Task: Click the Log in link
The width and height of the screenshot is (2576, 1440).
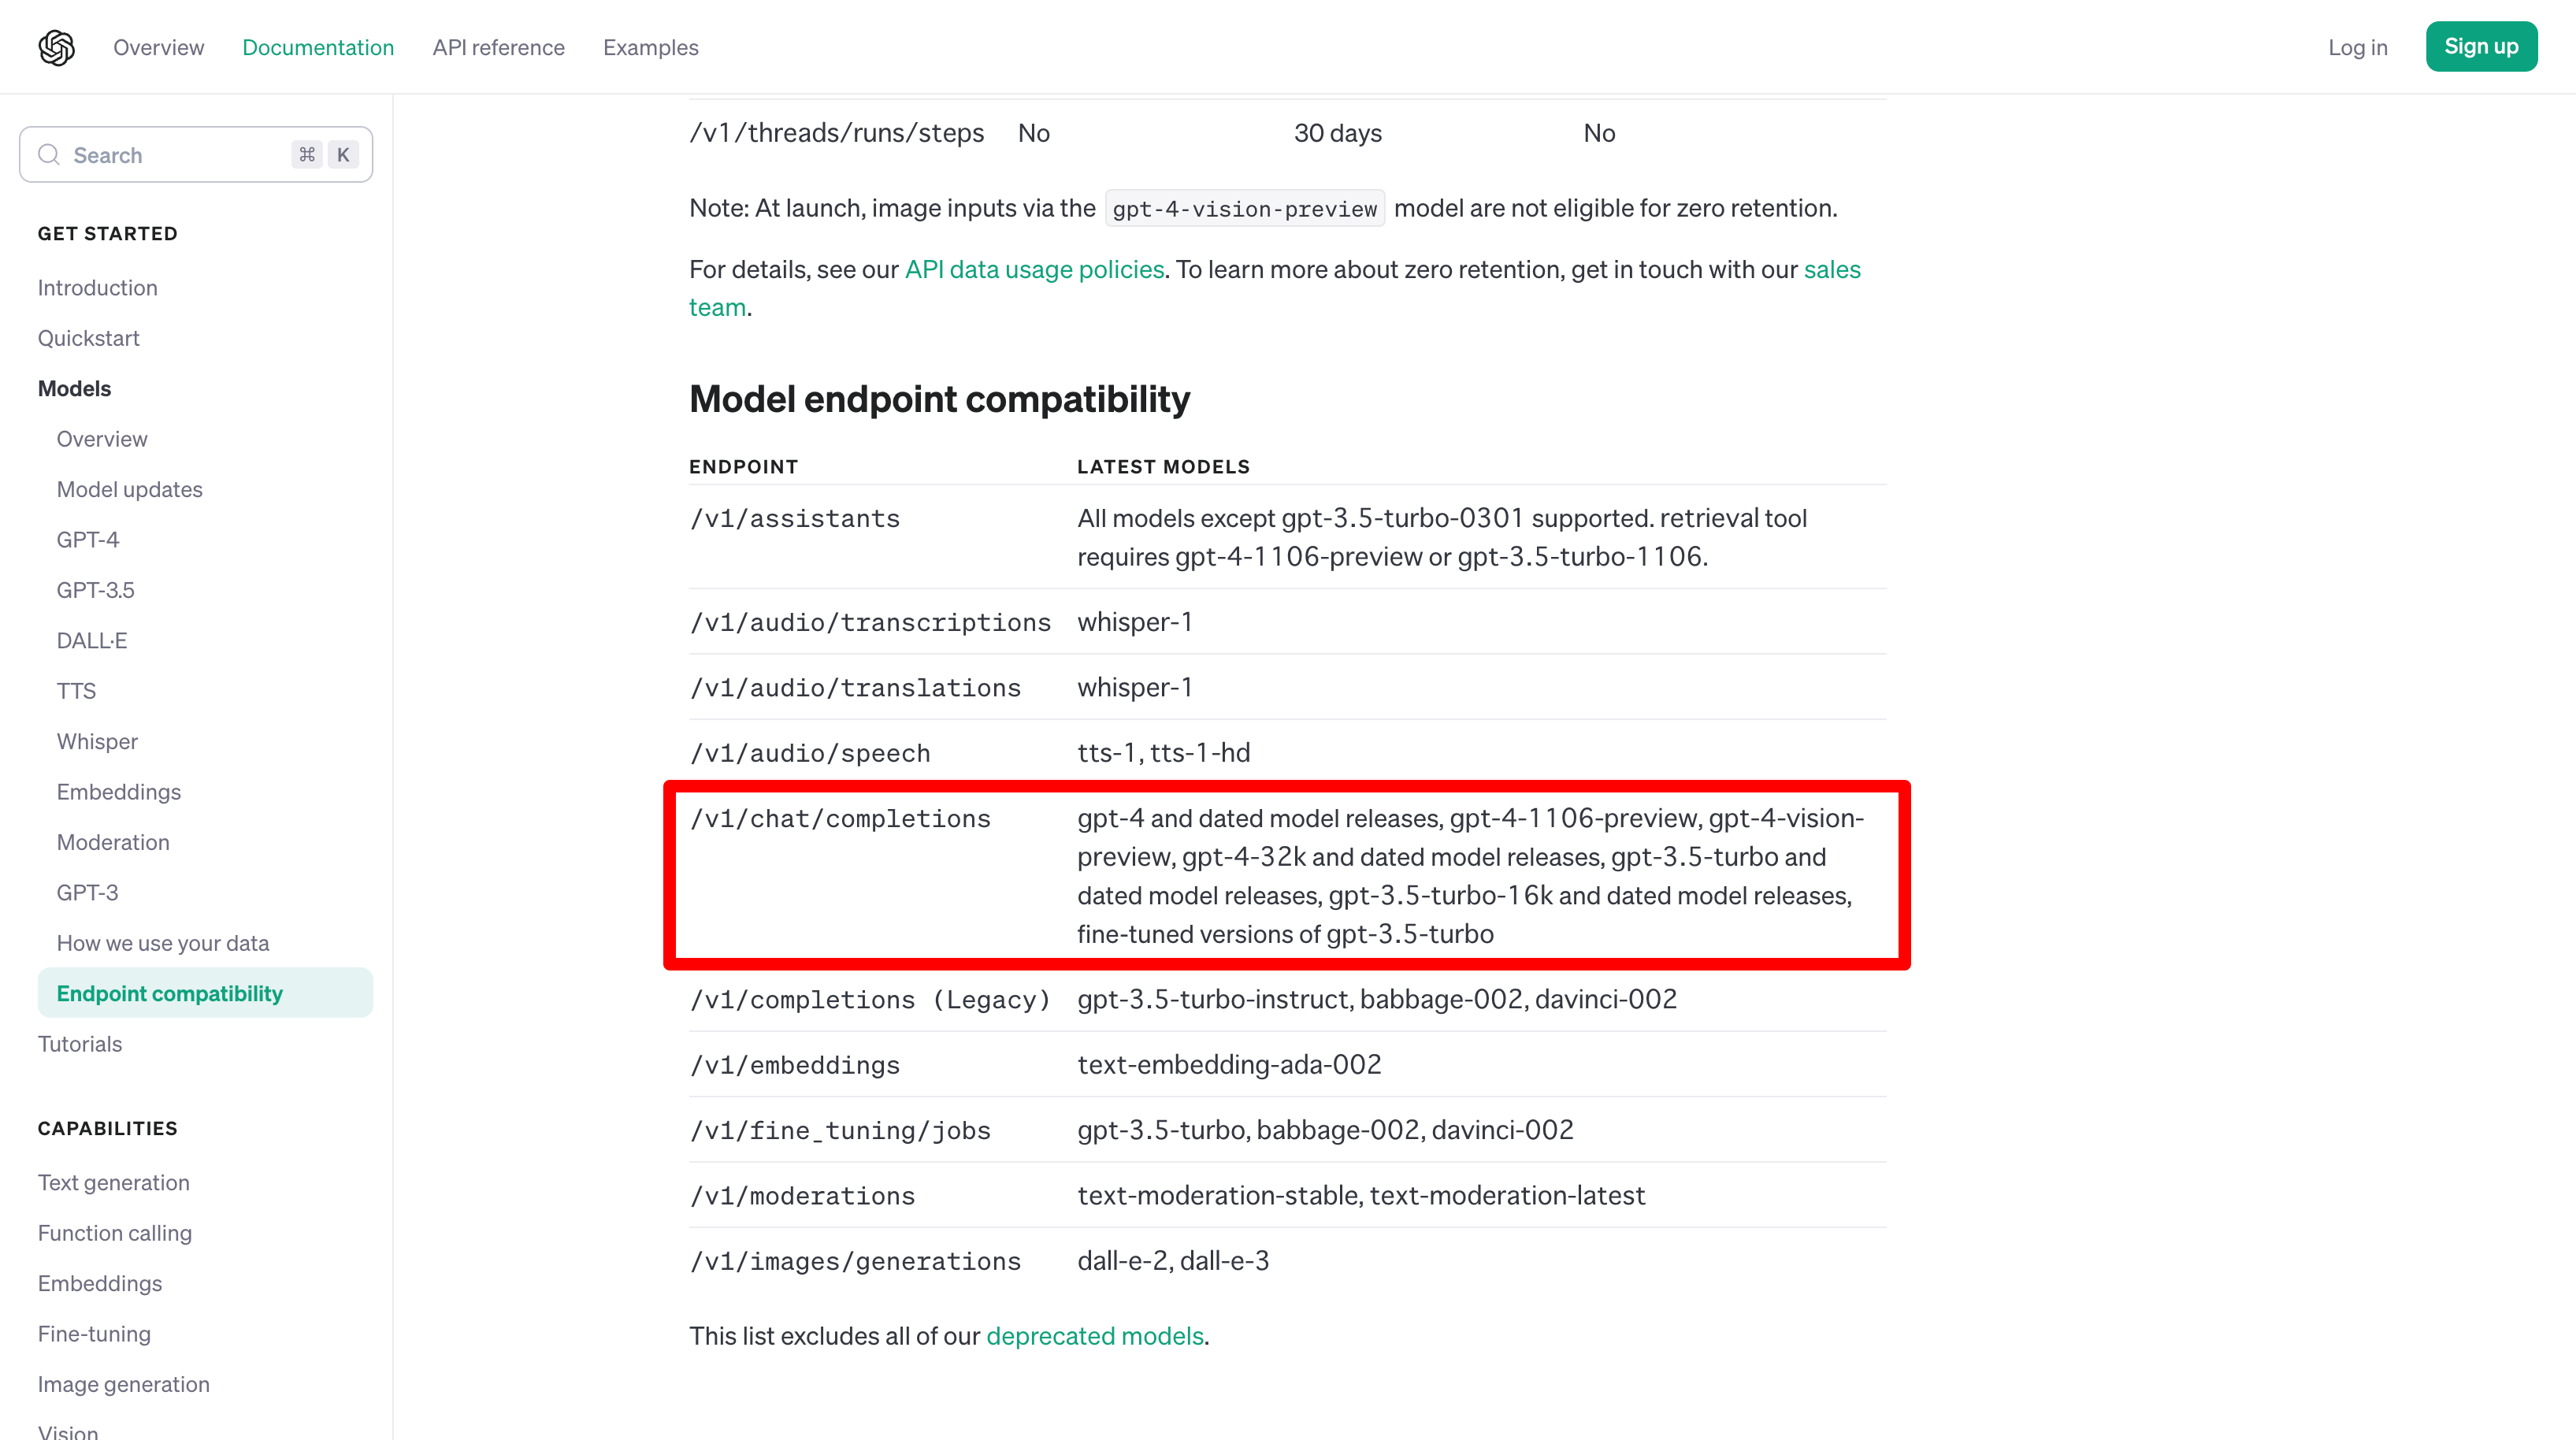Action: (x=2357, y=47)
